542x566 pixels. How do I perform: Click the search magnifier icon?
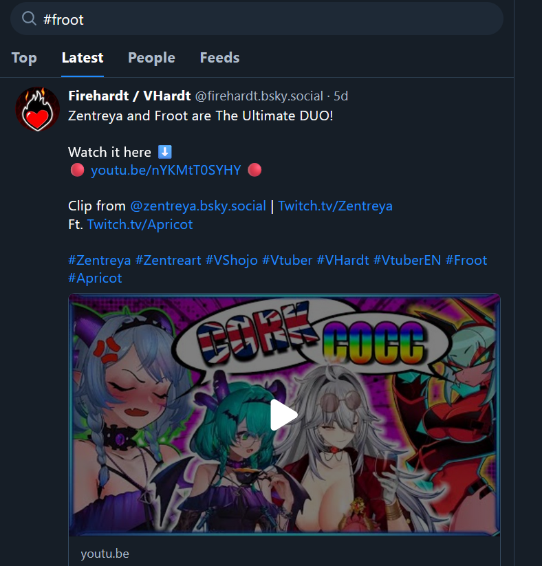(x=29, y=18)
